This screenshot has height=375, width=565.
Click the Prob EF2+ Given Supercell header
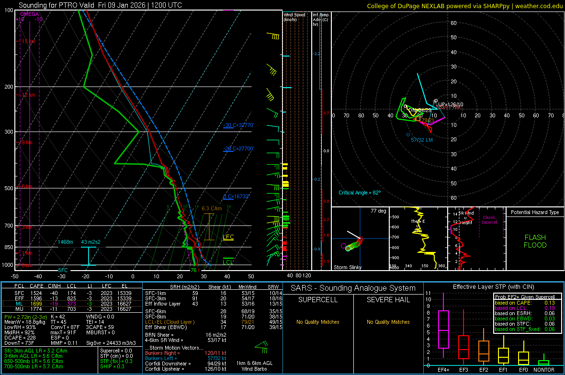click(x=525, y=297)
